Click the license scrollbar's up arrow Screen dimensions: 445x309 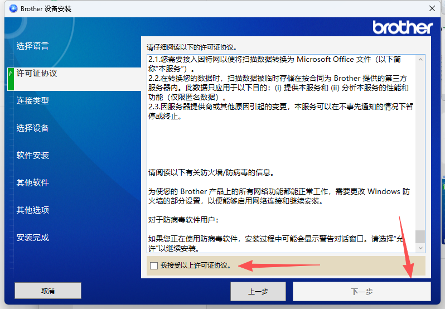tap(420, 59)
